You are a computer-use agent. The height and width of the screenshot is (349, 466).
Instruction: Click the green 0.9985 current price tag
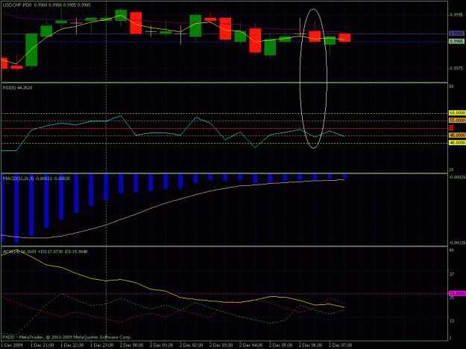(x=456, y=42)
